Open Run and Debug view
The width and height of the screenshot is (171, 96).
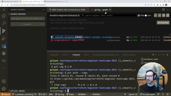4,38
